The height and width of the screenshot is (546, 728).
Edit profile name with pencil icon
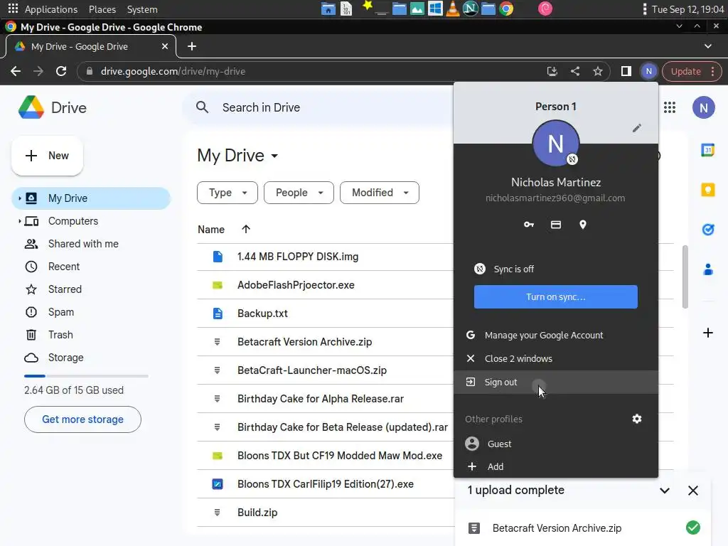pyautogui.click(x=636, y=128)
